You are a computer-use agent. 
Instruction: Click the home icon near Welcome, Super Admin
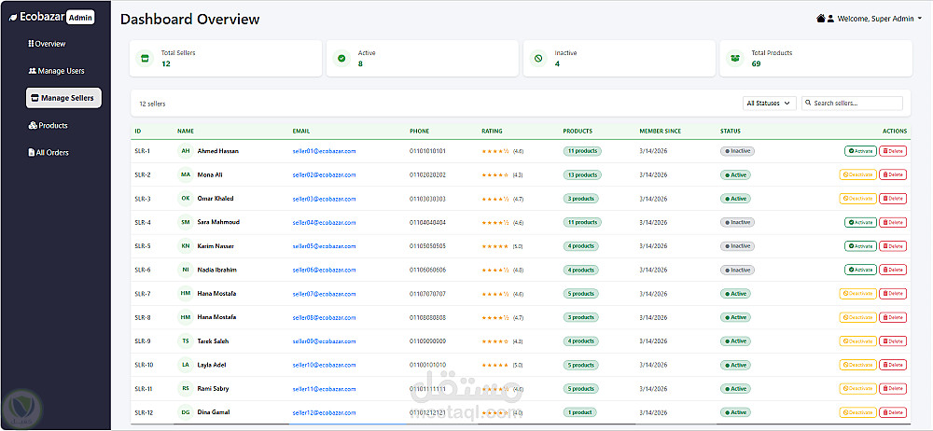click(x=821, y=19)
